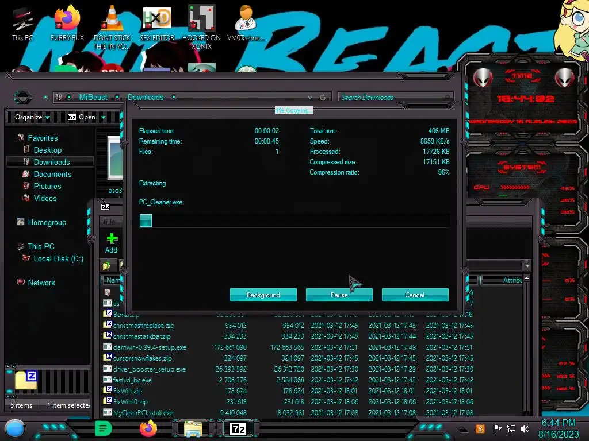The image size is (589, 441).
Task: Select Documents in the navigation pane
Action: 52,174
